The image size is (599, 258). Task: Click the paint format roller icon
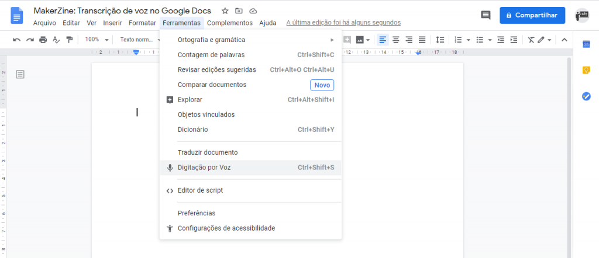70,40
